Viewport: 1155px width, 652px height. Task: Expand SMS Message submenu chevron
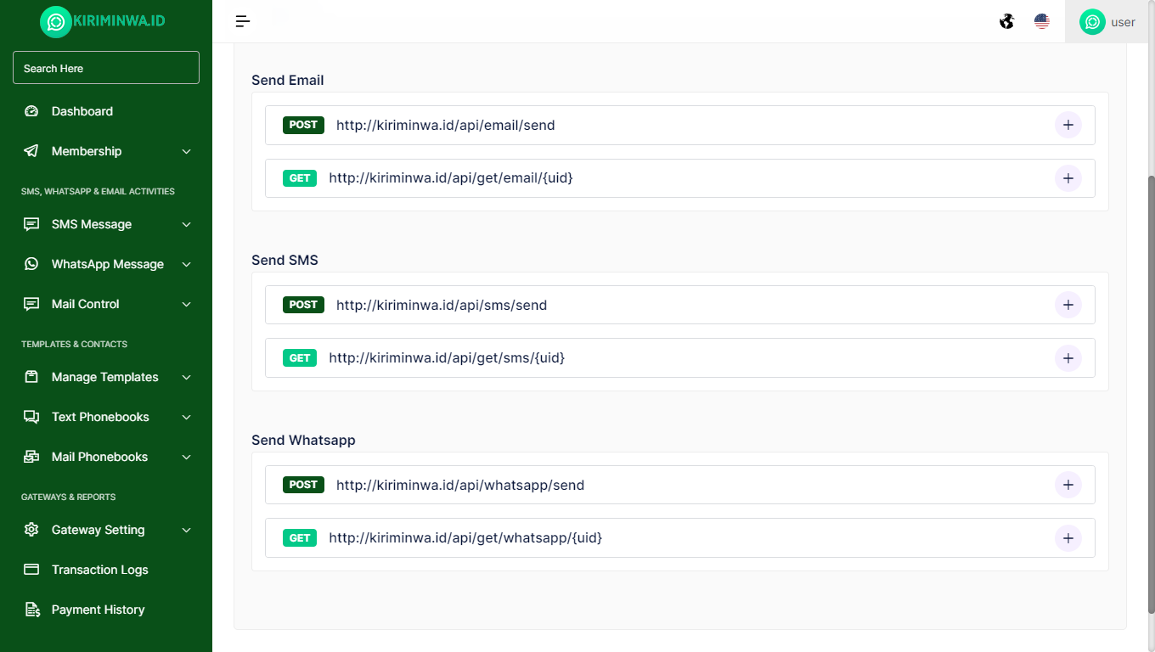coord(187,224)
